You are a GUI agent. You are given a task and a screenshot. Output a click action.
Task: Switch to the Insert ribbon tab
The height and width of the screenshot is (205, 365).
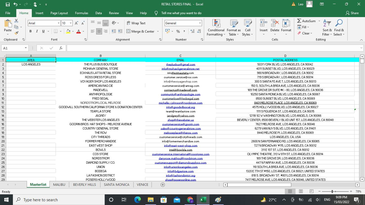(39, 13)
